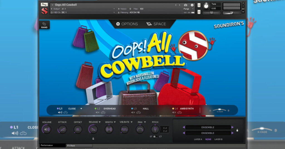Click the Tune knob
The image size is (285, 149).
(206, 6)
